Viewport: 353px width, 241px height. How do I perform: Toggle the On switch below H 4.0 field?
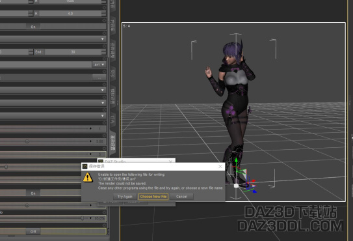[x=33, y=27]
